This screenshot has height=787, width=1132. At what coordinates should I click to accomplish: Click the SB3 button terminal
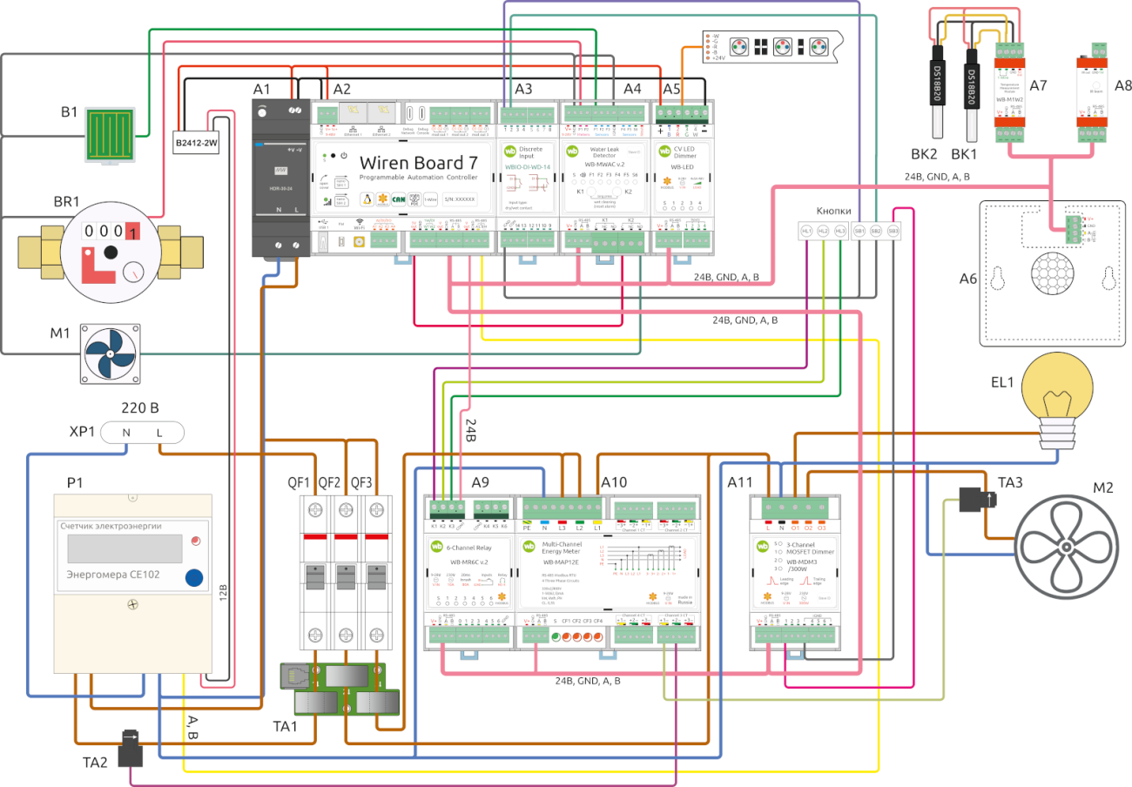pos(893,230)
